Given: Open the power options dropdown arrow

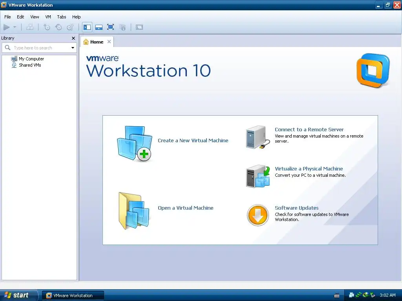Looking at the screenshot, I should click(15, 27).
